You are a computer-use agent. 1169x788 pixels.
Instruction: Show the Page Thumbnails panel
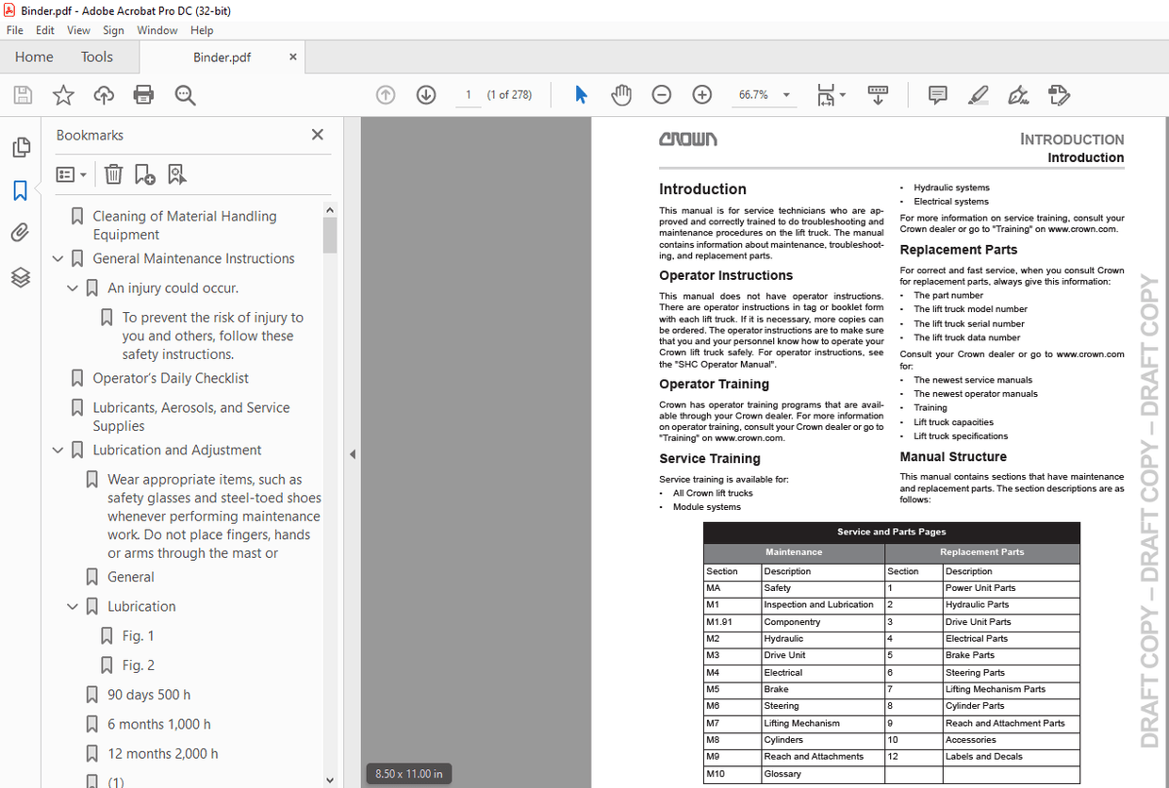click(21, 147)
